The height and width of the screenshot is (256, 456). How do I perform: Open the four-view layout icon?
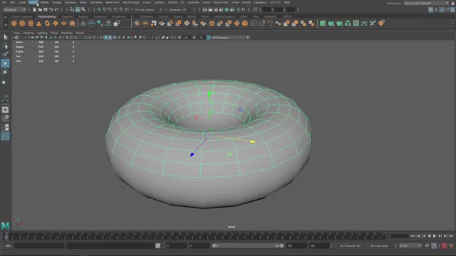5,119
